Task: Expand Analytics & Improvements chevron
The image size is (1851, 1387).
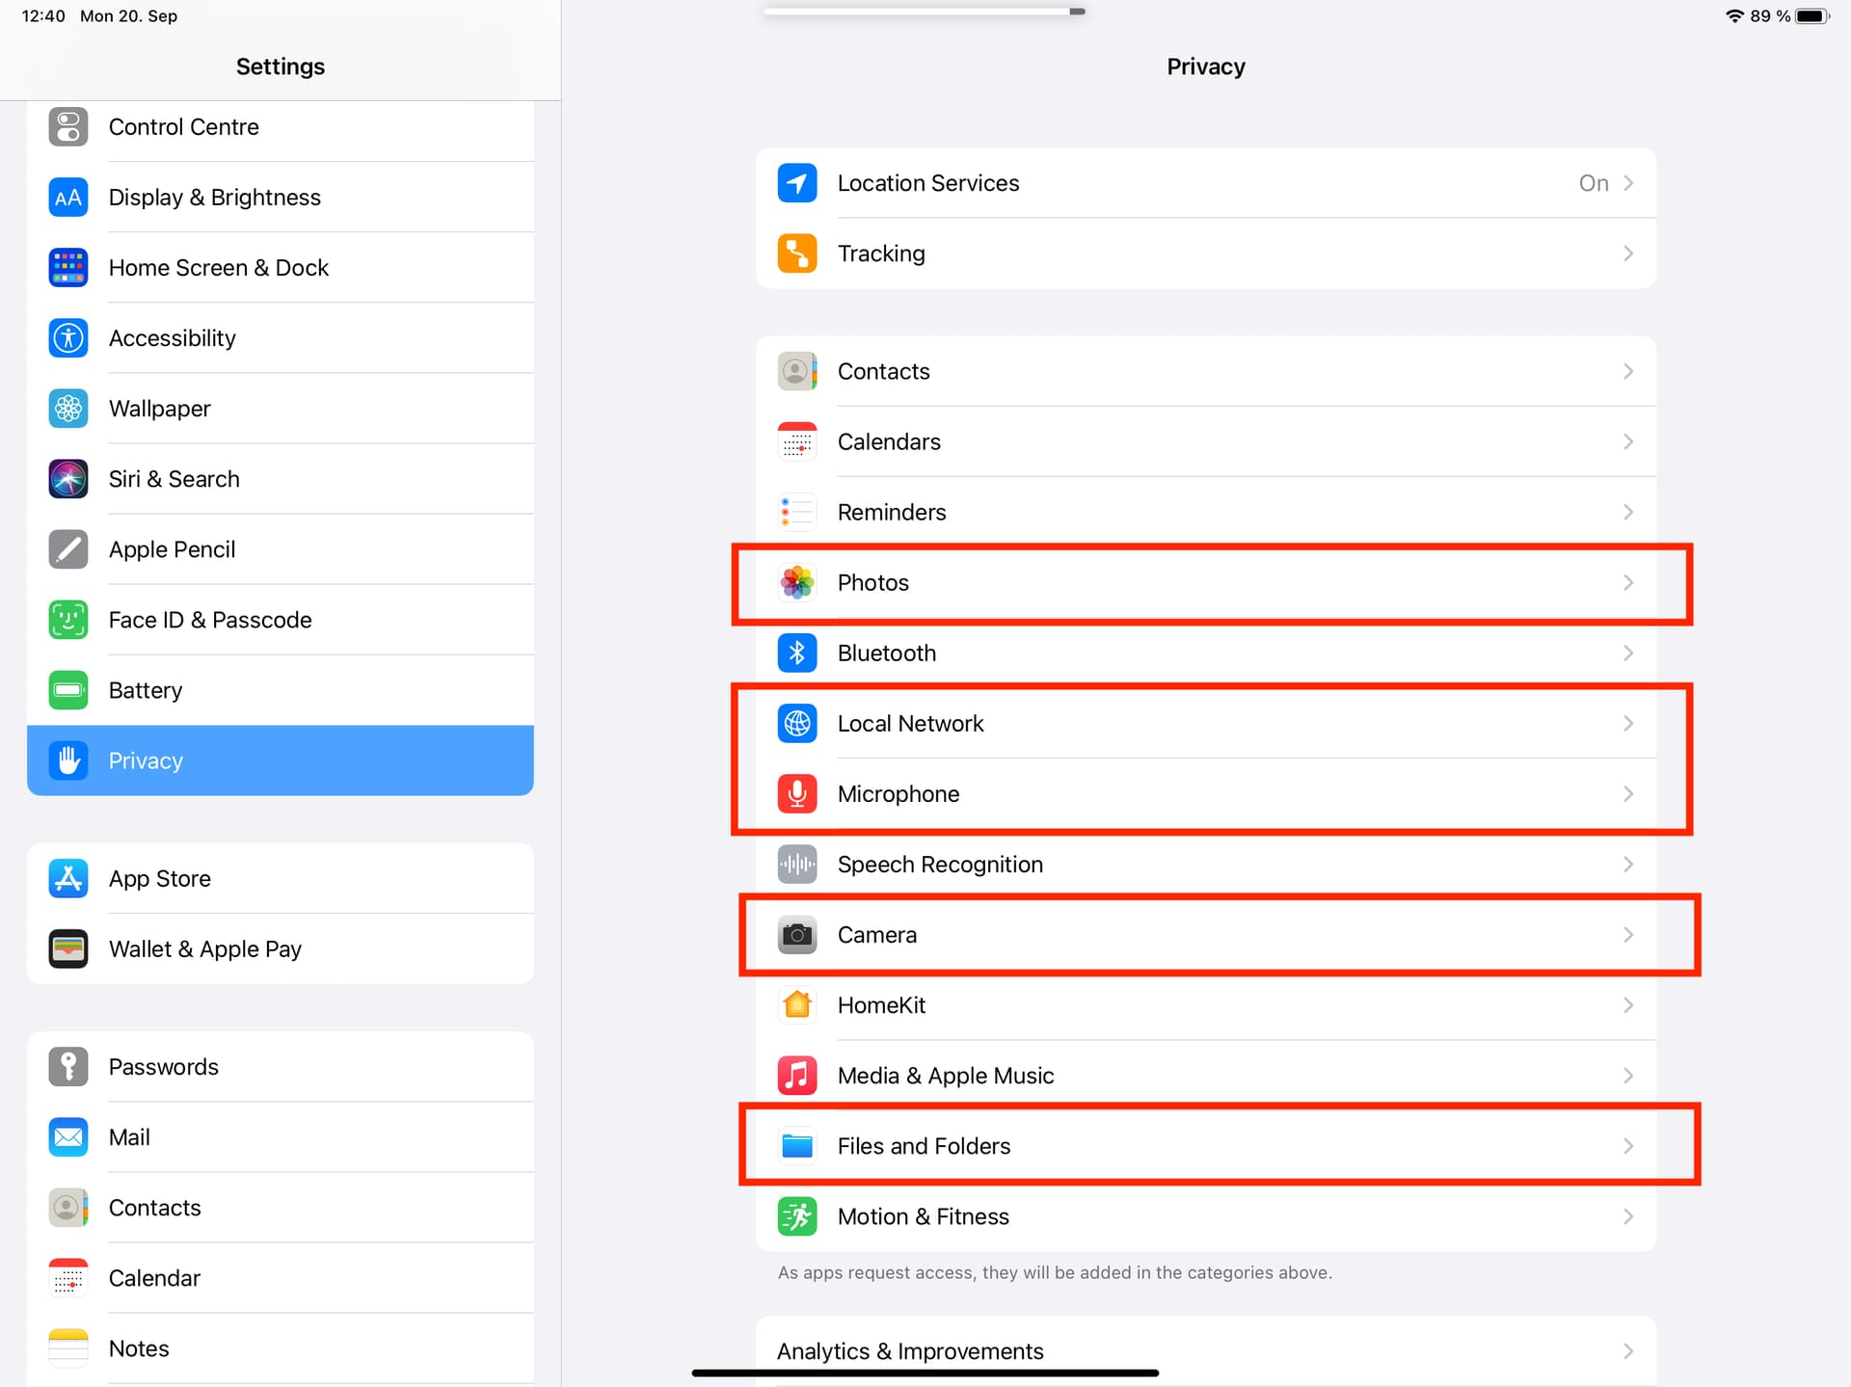Action: [x=1627, y=1350]
